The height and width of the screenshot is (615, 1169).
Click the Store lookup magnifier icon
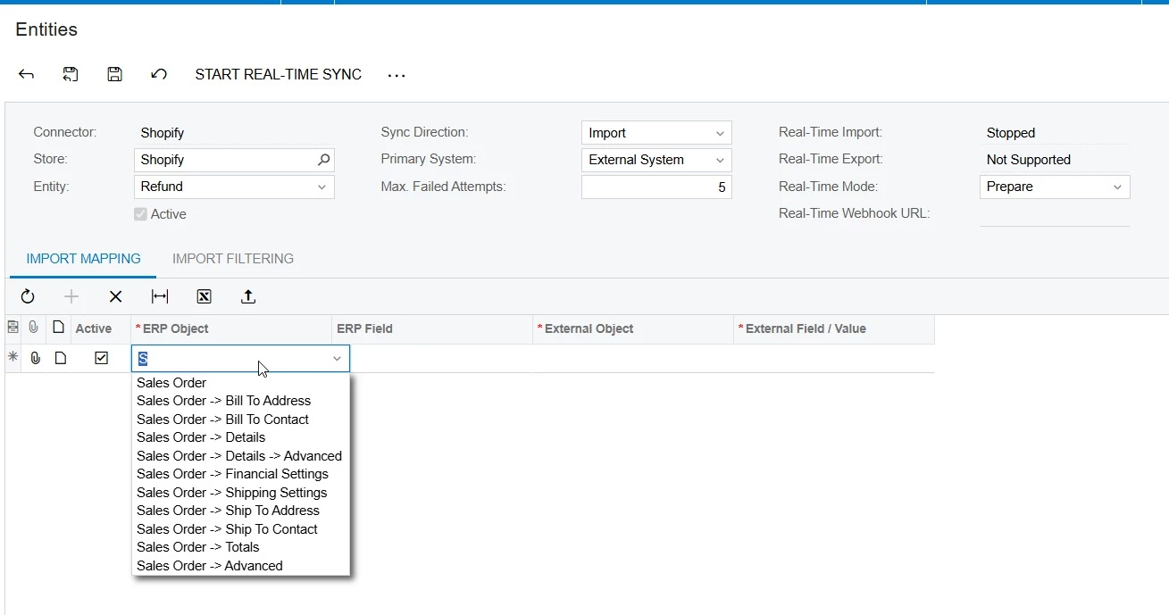pos(323,160)
